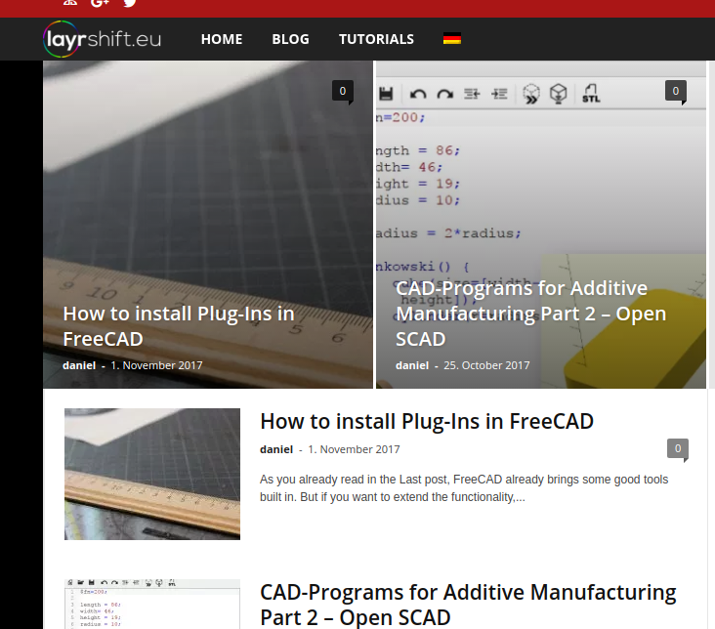Open featured tile title 'How to install Plug-Ins'
Image resolution: width=715 pixels, height=629 pixels.
[x=178, y=326]
